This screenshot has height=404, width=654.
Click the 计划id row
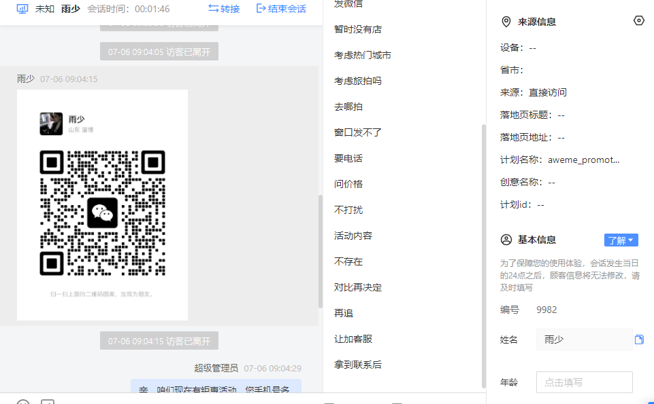[x=522, y=204]
